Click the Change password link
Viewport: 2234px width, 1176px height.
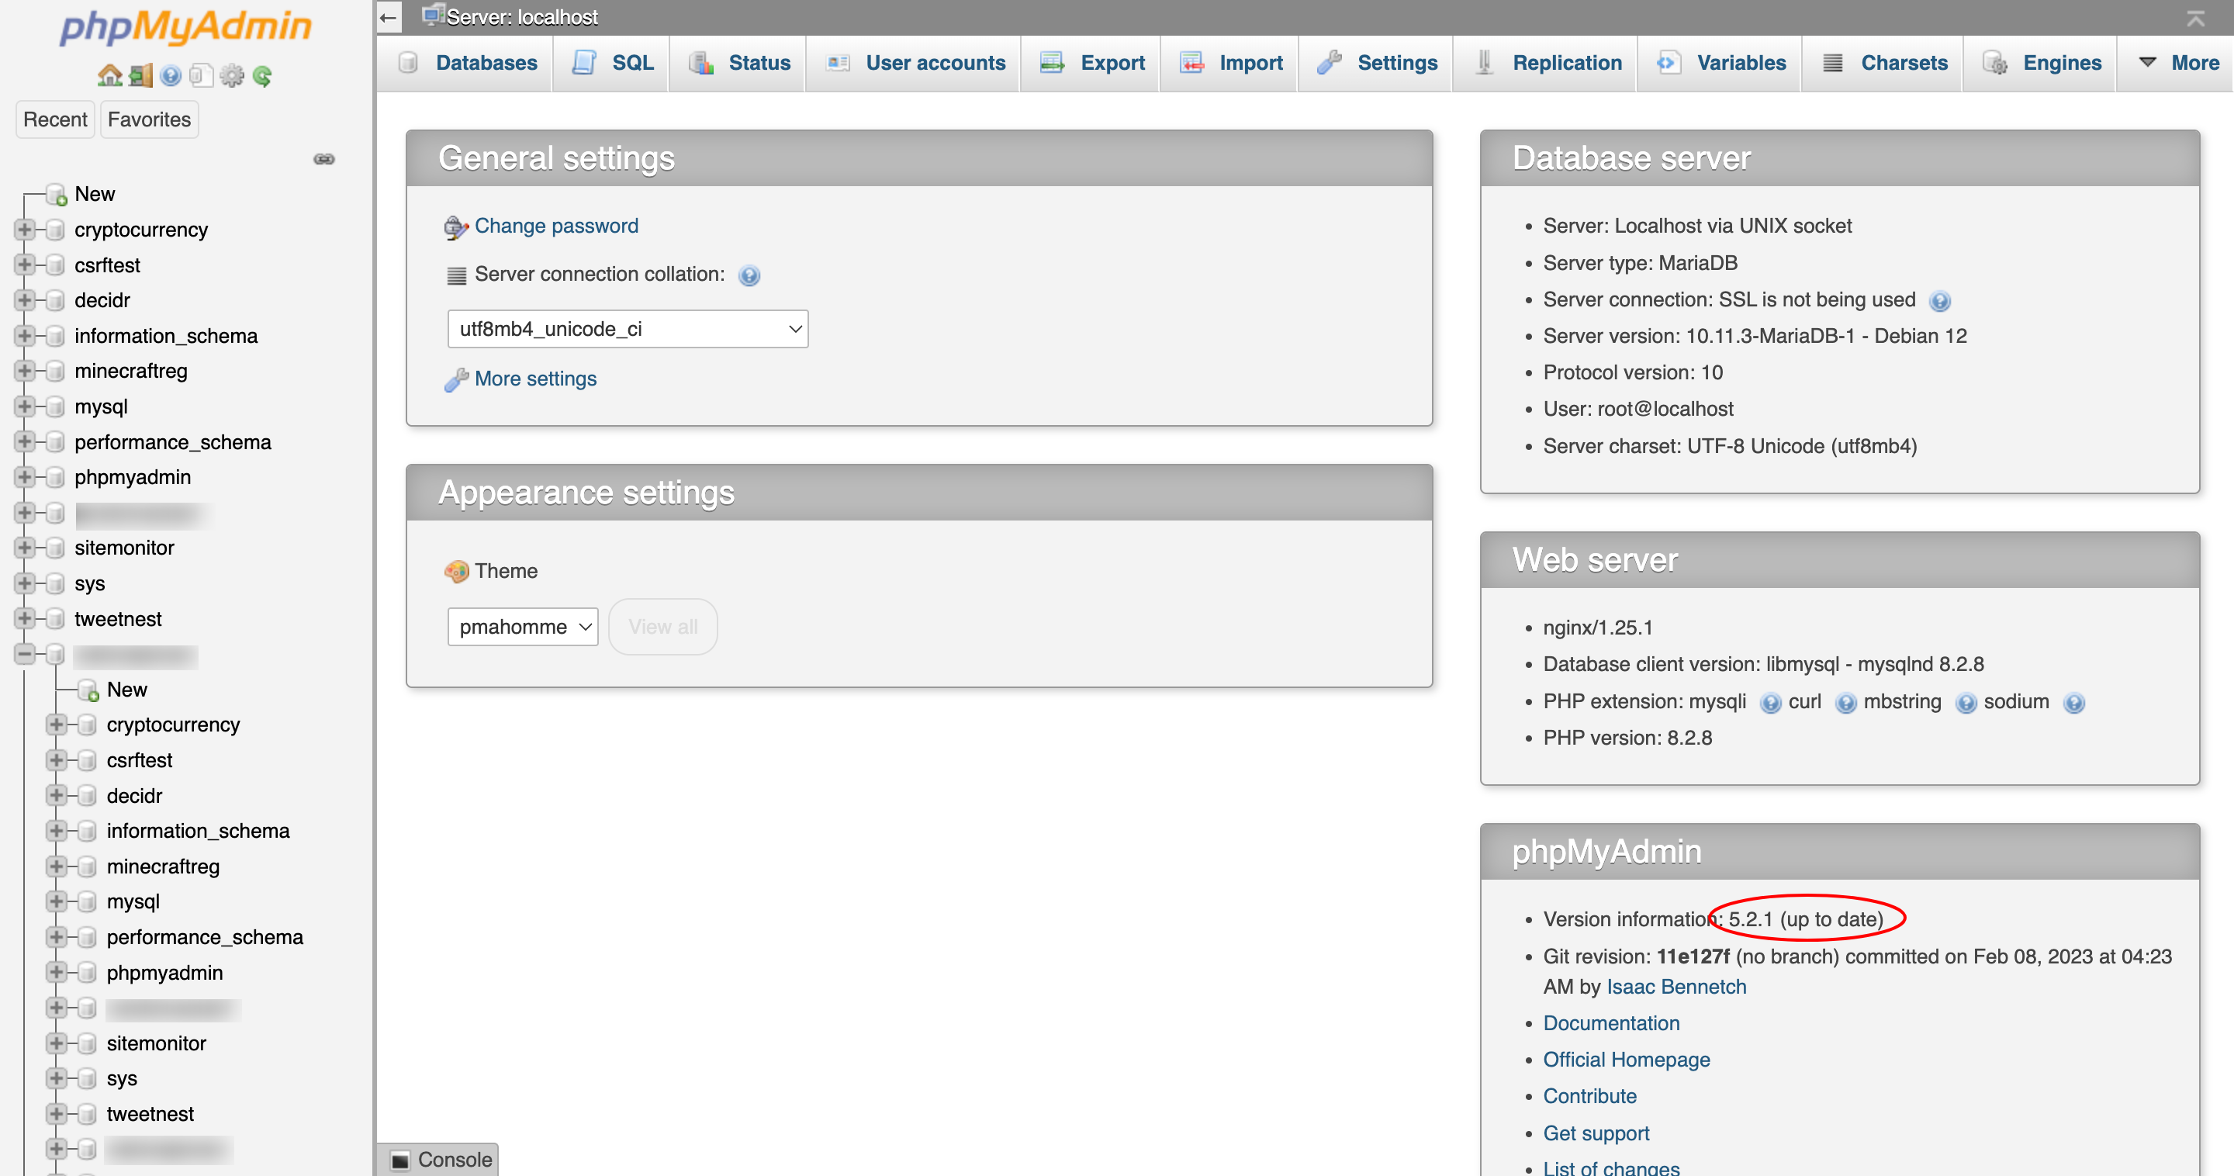pos(556,226)
